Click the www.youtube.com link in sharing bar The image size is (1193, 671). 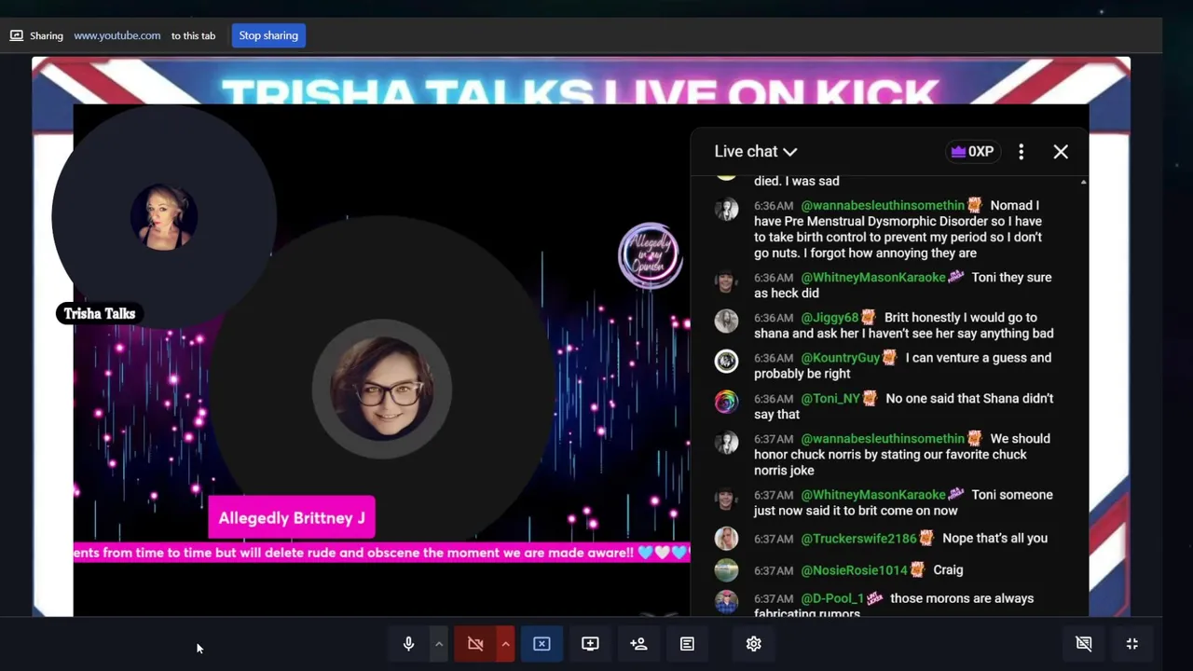click(117, 35)
